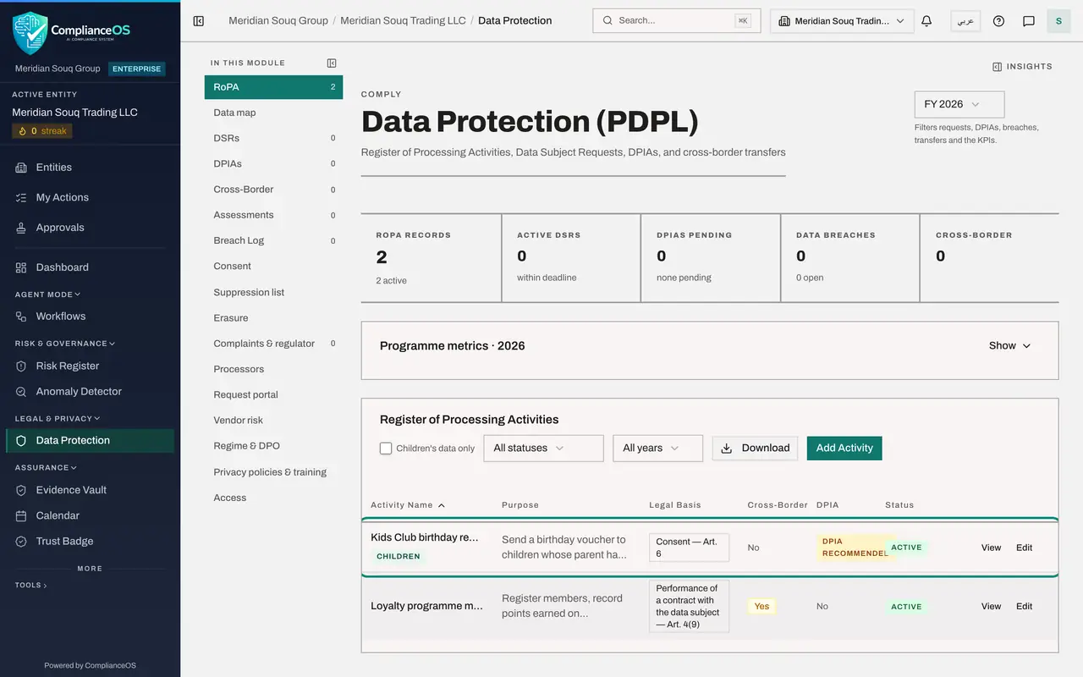Open the All years filter dropdown
Viewport: 1083px width, 677px height.
pyautogui.click(x=657, y=449)
